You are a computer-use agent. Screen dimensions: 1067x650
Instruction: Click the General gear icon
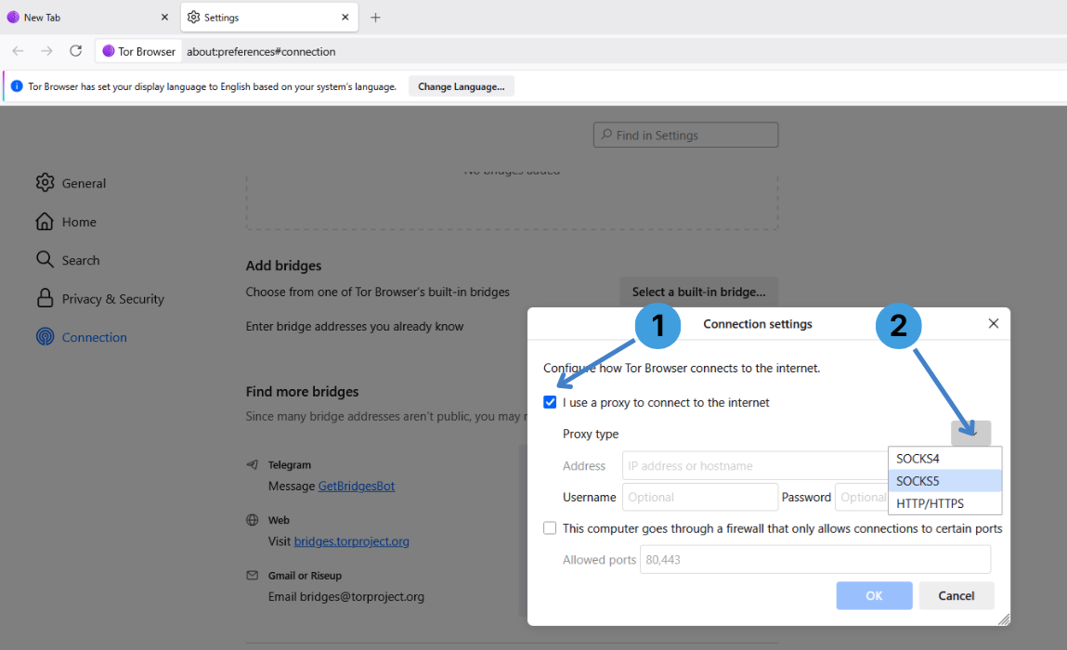tap(45, 182)
